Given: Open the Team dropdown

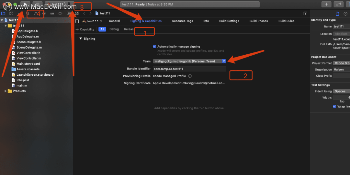Looking at the screenshot, I should coord(189,61).
